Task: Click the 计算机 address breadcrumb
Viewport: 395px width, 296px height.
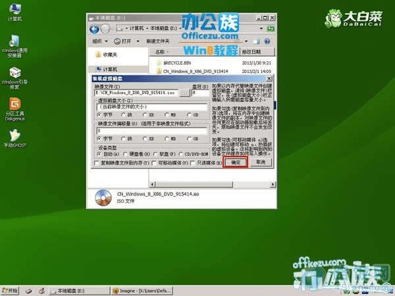Action: (136, 28)
